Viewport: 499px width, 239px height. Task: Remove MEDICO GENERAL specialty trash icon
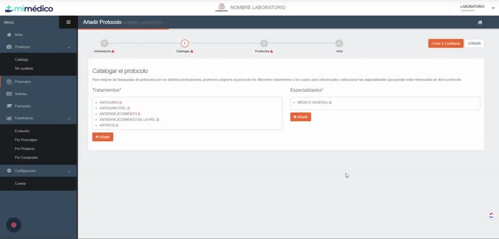[x=330, y=102]
